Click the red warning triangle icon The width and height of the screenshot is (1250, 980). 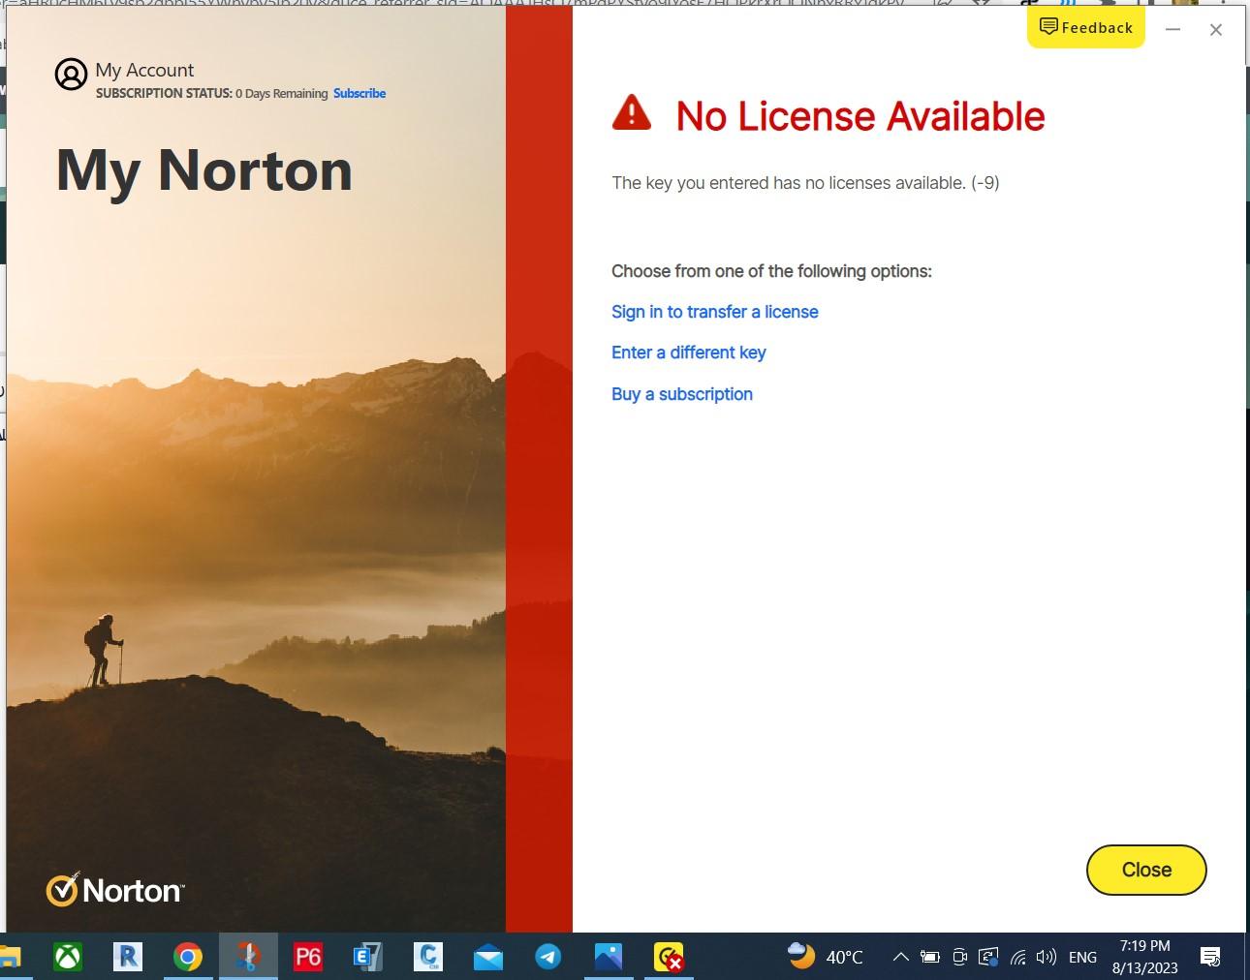[x=632, y=113]
